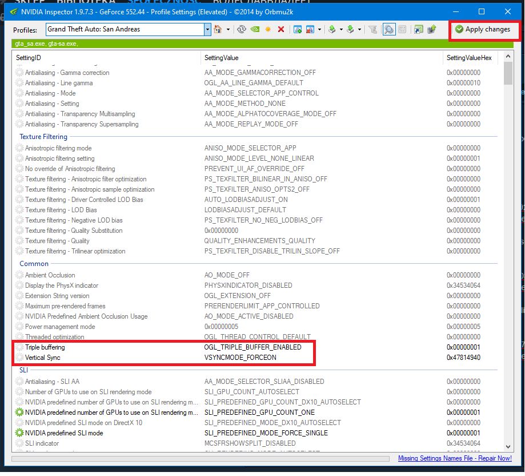Click gear icon beside Antialiasing - SLI AA
The width and height of the screenshot is (525, 476).
tap(19, 382)
